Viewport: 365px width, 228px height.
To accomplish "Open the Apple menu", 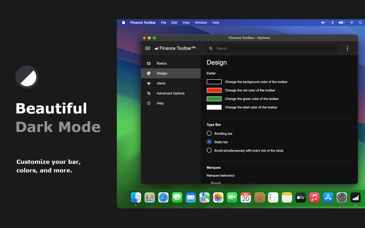I will point(124,23).
